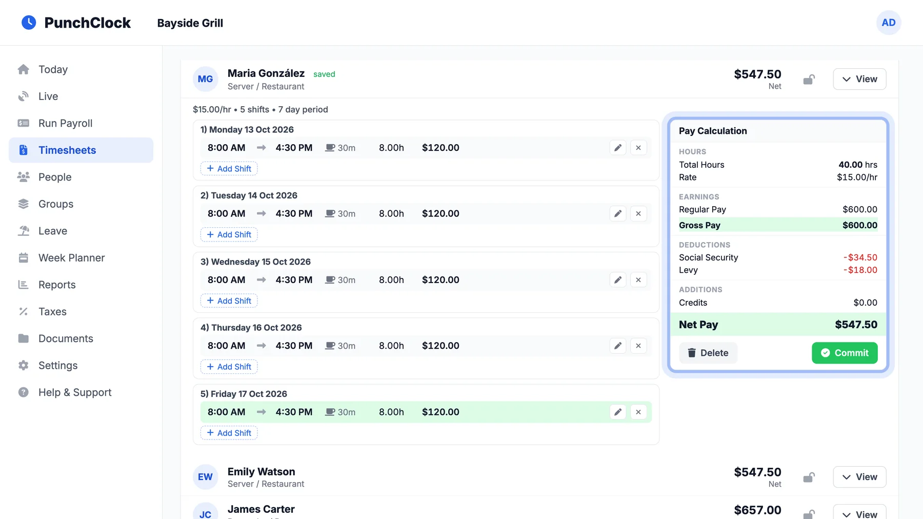Click the MG avatar for Maria González

point(205,79)
